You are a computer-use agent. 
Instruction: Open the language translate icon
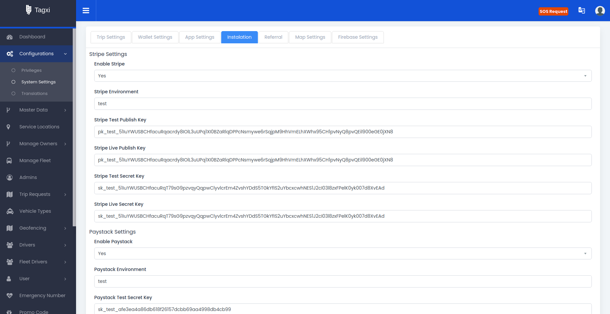tap(582, 11)
